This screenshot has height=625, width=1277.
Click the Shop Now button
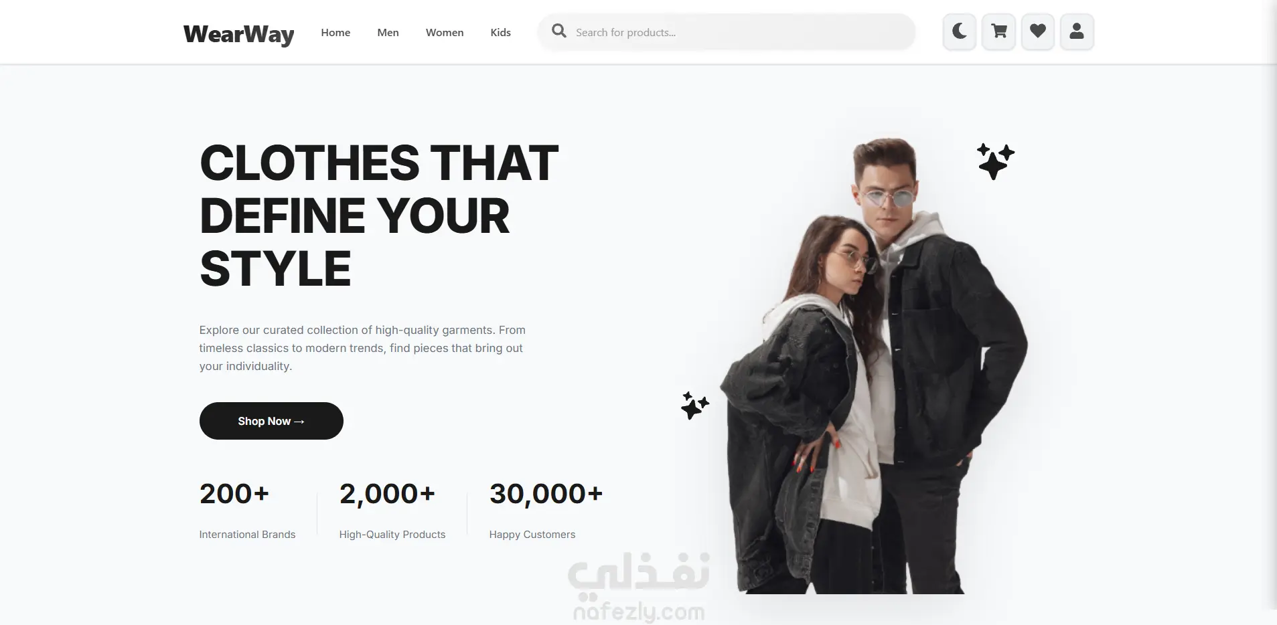click(271, 421)
